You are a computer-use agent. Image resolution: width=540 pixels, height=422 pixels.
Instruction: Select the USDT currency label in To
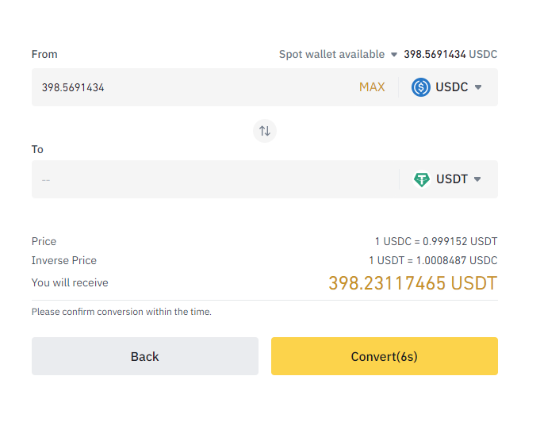[x=452, y=179]
